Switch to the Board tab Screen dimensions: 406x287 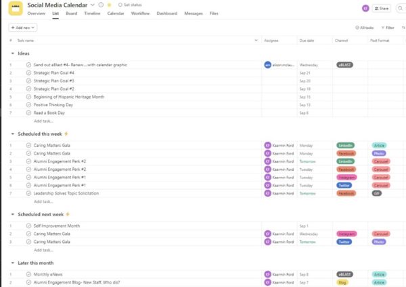coord(71,14)
